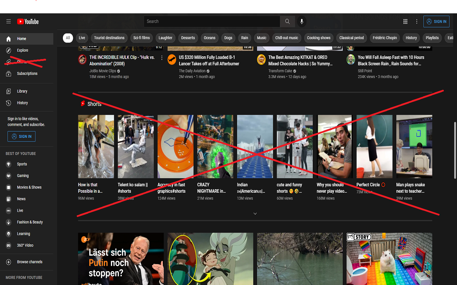Image resolution: width=457 pixels, height=285 pixels.
Task: Open the Gaming category icon
Action: pos(8,176)
